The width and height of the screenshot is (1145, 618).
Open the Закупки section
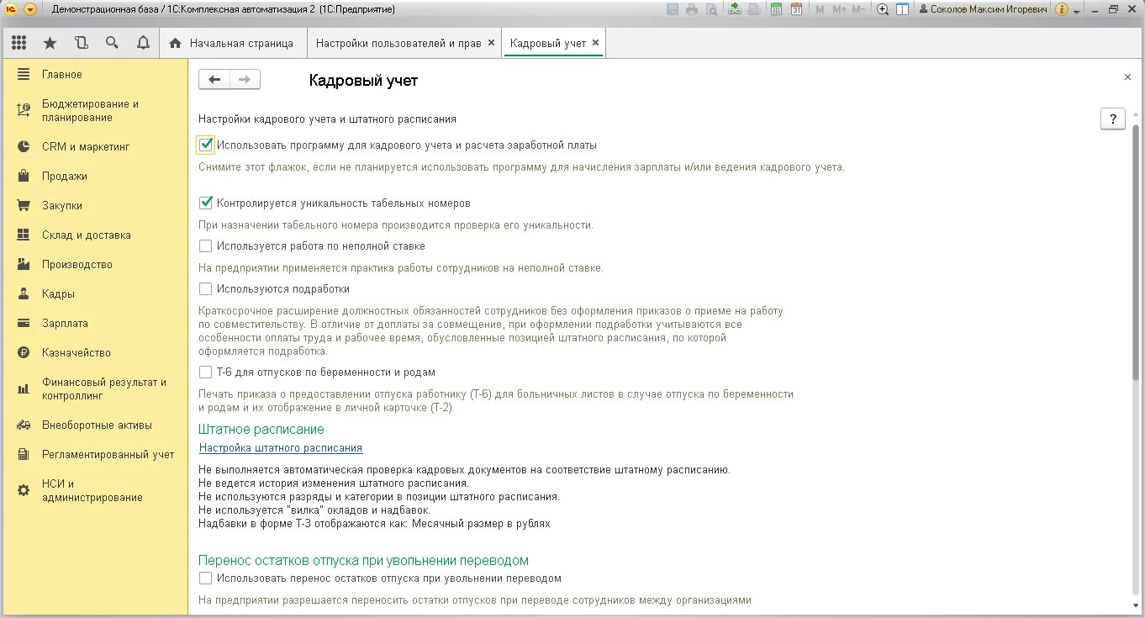[x=95, y=205]
